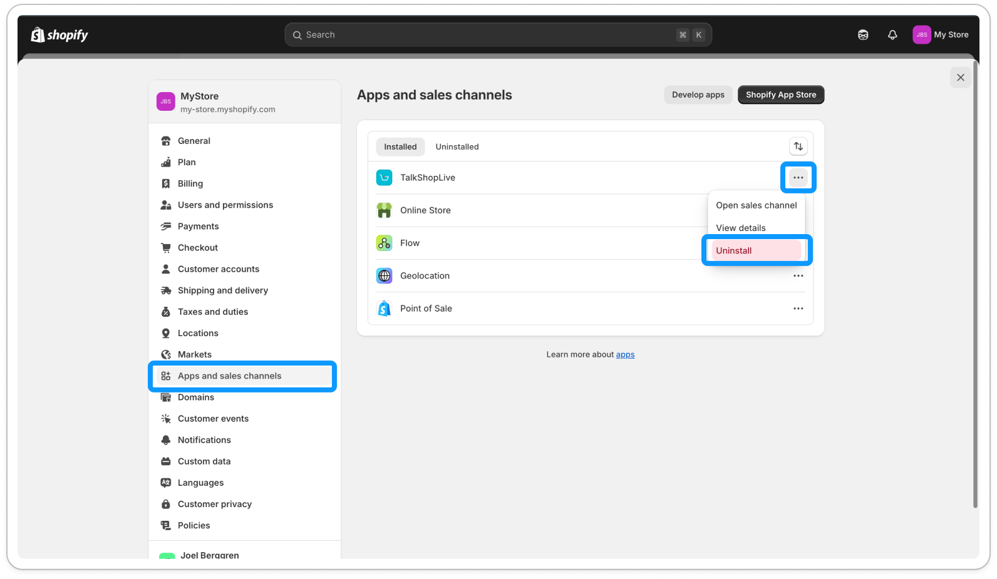Image resolution: width=997 pixels, height=579 pixels.
Task: Click the Custom data icon
Action: (x=166, y=461)
